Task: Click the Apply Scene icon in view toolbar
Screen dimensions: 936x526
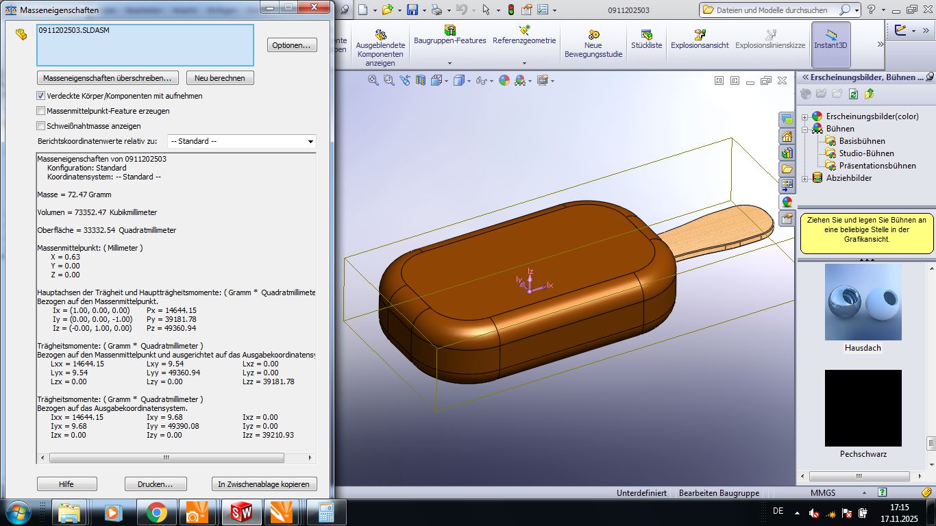Action: pos(520,80)
